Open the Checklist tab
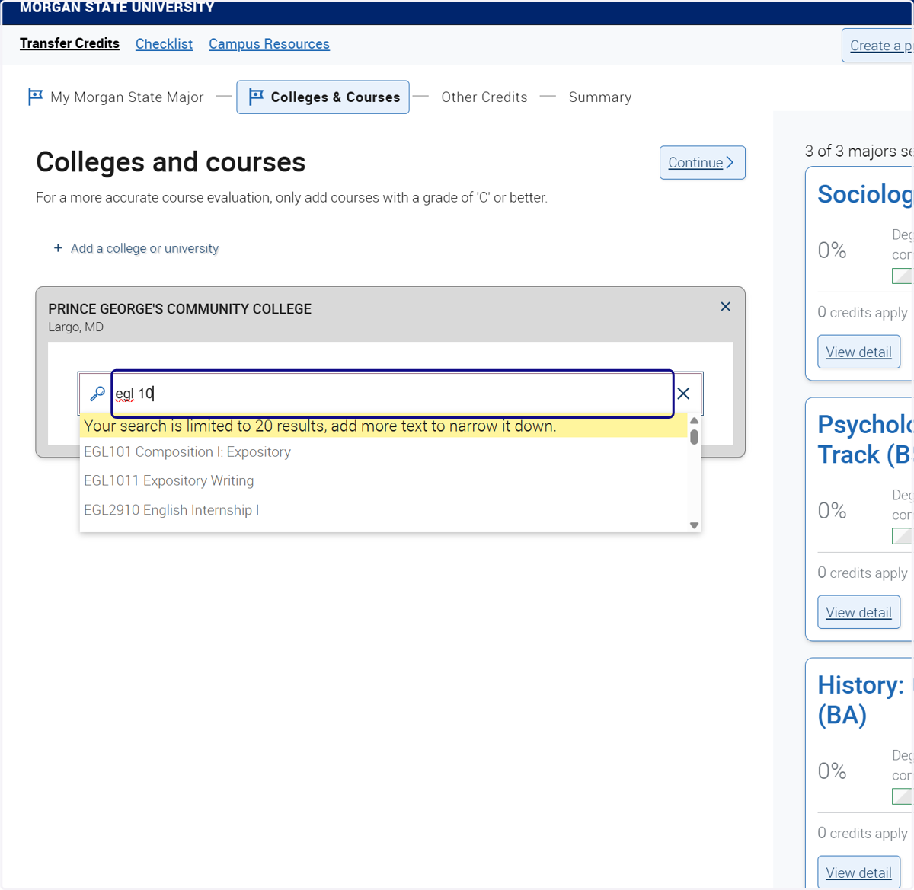Viewport: 914px width, 890px height. click(164, 44)
